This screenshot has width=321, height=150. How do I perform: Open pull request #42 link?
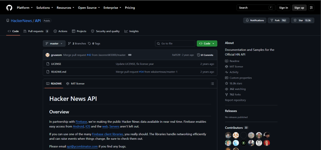pos(89,55)
